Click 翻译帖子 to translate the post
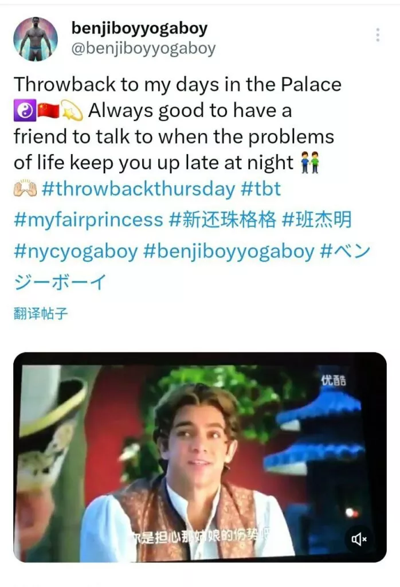The height and width of the screenshot is (587, 400). click(41, 314)
